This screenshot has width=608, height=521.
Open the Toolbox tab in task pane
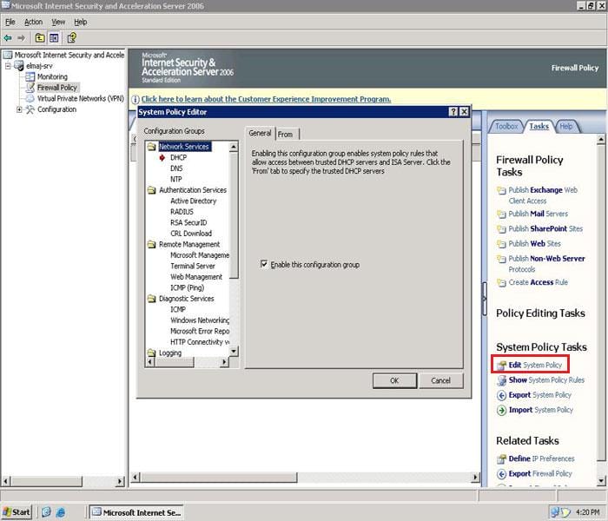coord(506,127)
